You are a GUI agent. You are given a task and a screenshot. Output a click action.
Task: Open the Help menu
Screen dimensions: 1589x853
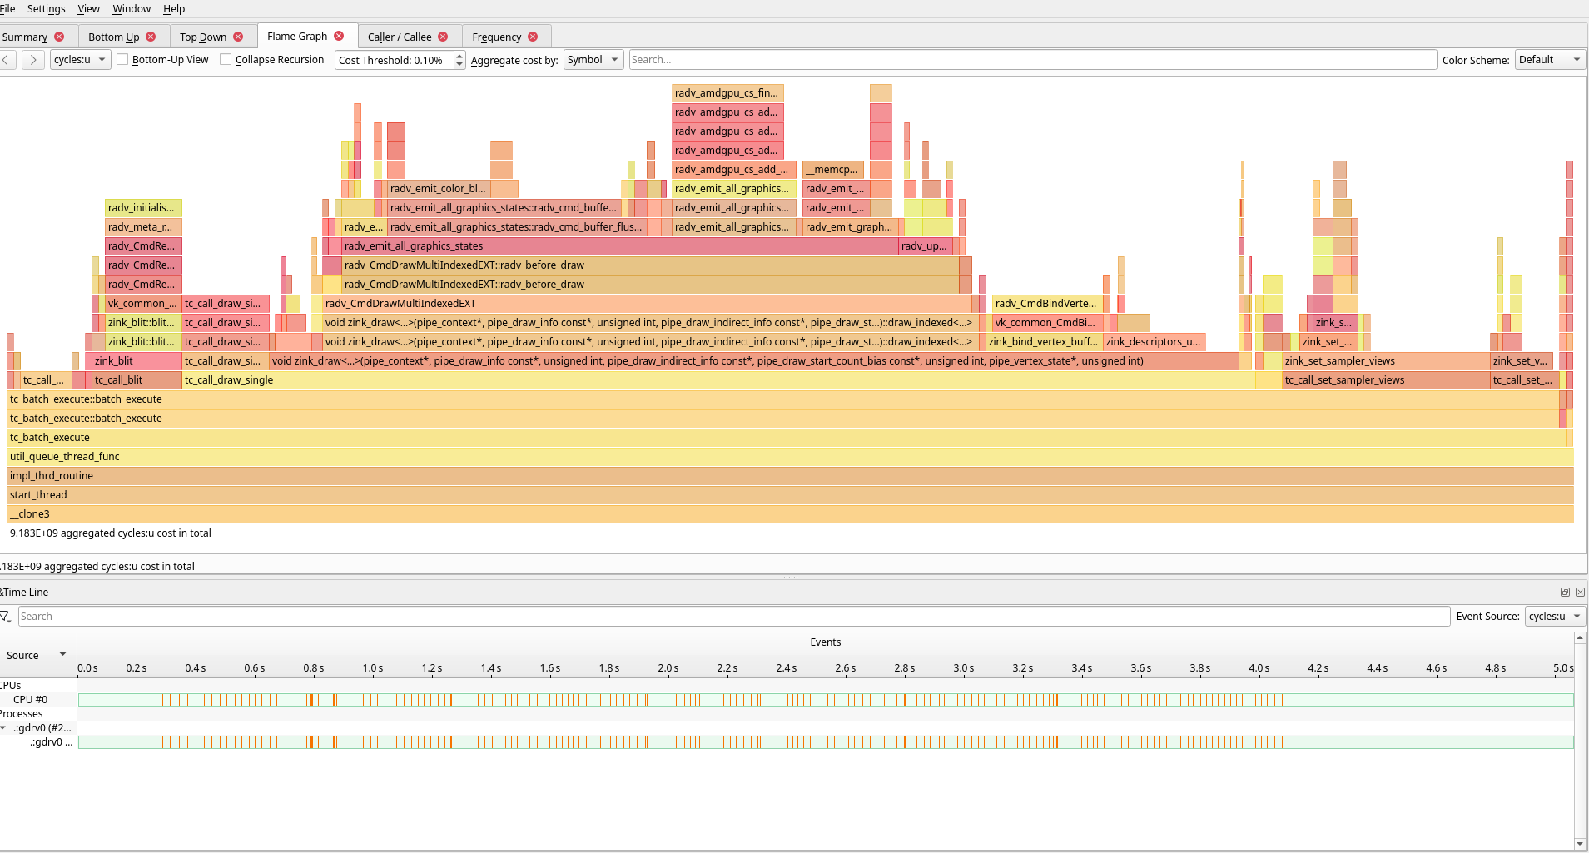(174, 9)
